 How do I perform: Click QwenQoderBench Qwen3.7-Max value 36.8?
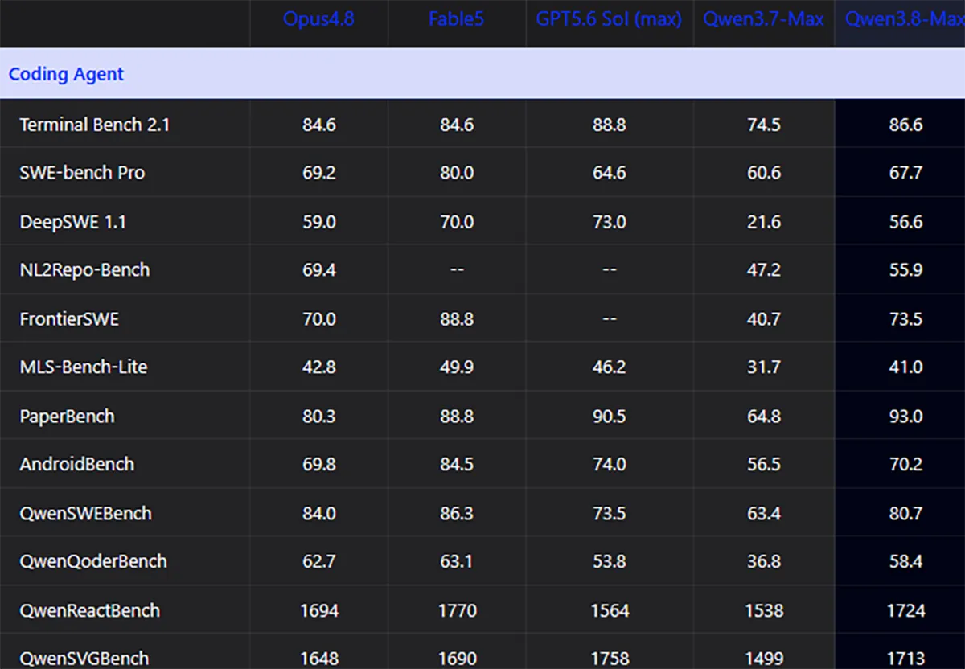coord(764,561)
